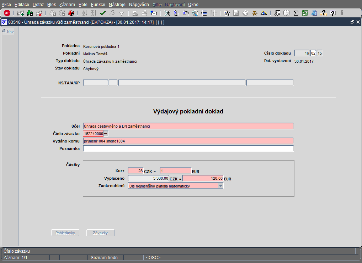Click the last NS/TA/A/KP field on right
Image resolution: width=362 pixels, height=263 pixels.
(270, 83)
